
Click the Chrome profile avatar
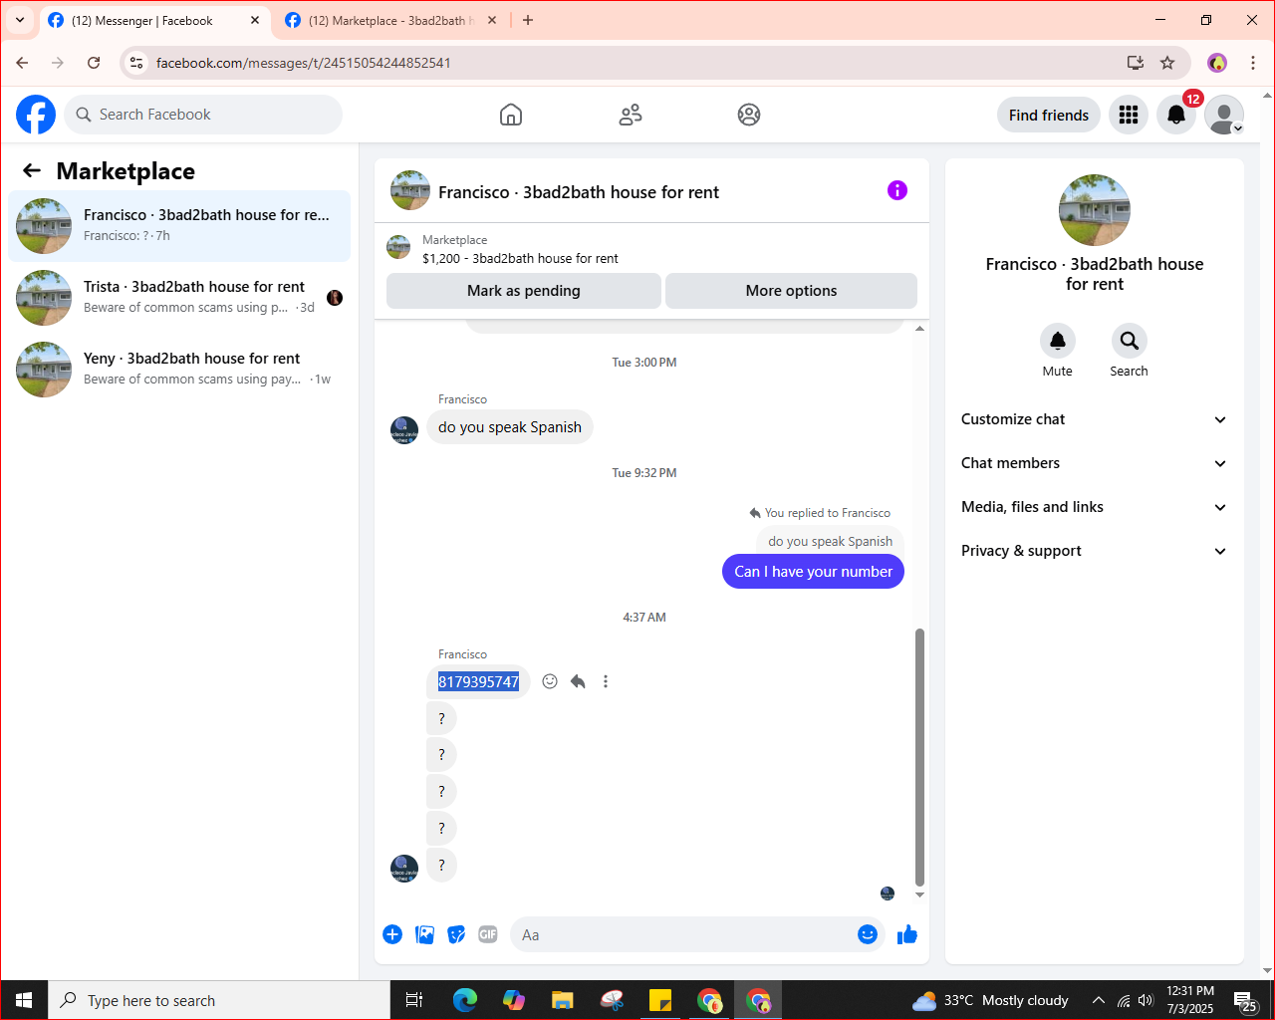pos(1217,63)
